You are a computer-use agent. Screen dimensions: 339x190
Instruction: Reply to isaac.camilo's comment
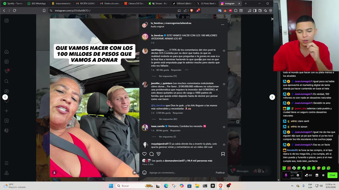(x=175, y=130)
